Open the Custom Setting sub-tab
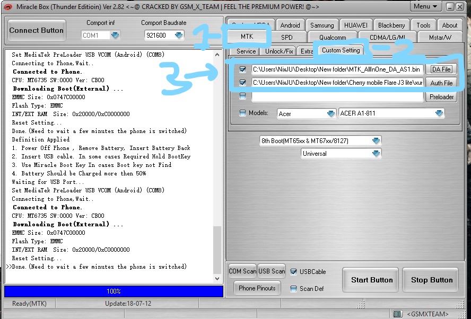Screen dimensions: 471x319 [x=341, y=50]
